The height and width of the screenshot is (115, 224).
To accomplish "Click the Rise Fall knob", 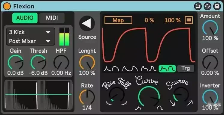I will [117, 95].
